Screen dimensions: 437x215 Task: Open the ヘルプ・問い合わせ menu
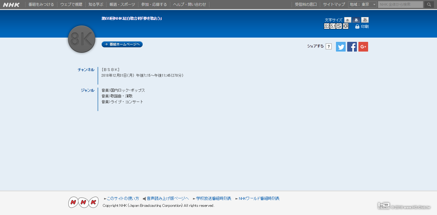[x=190, y=5]
